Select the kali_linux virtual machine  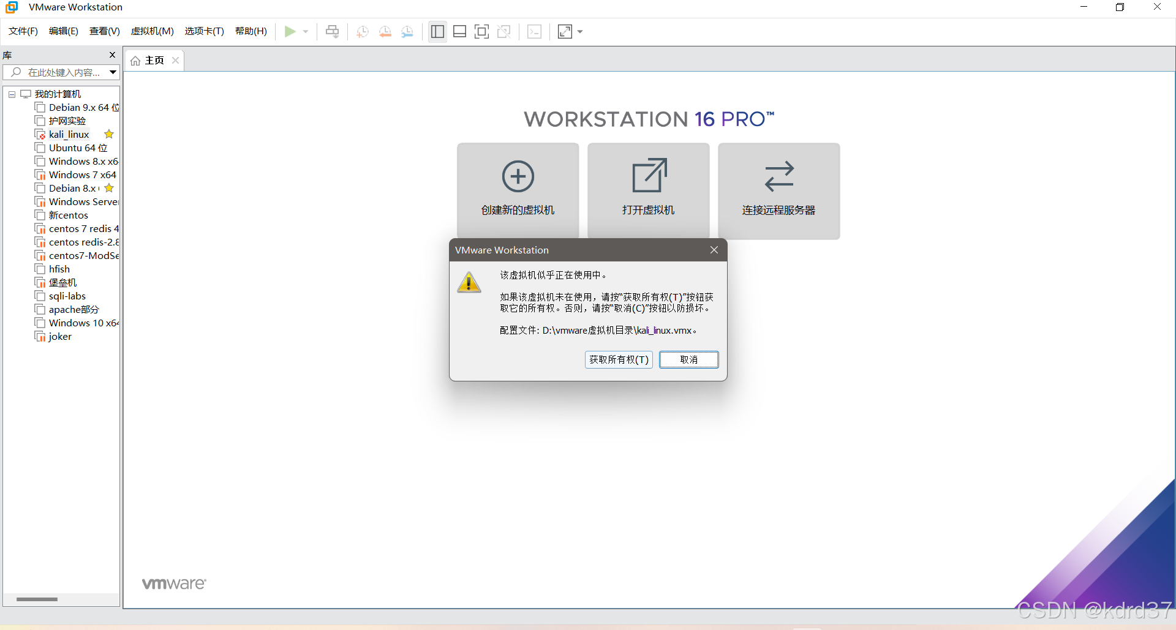click(62, 134)
